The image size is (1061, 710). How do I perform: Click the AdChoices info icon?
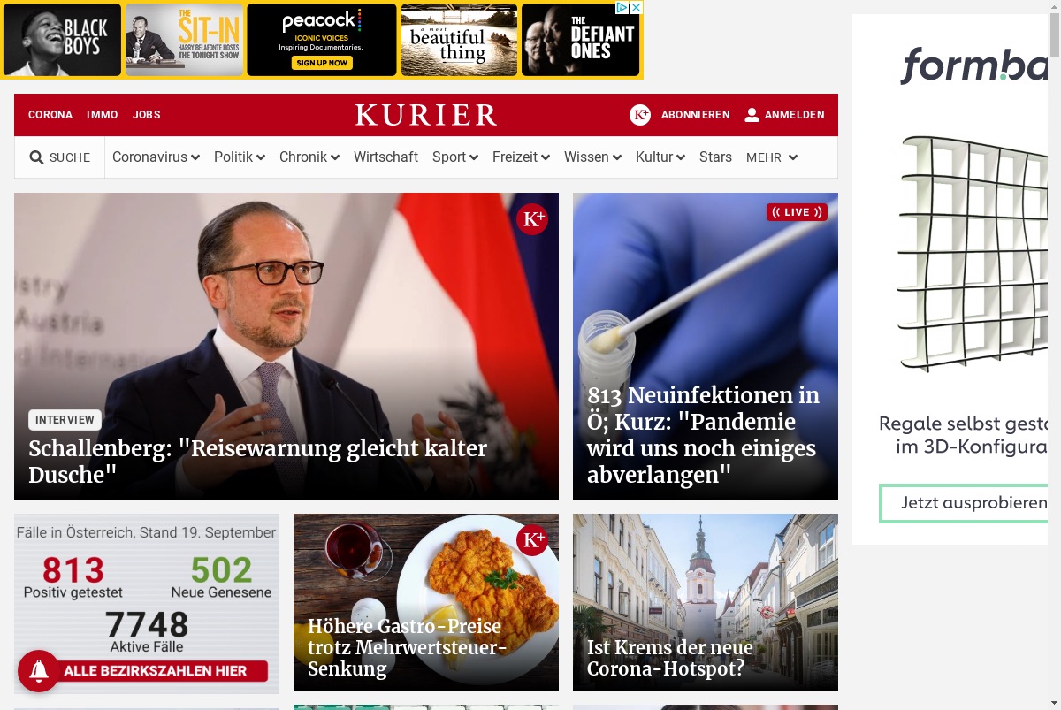point(622,7)
